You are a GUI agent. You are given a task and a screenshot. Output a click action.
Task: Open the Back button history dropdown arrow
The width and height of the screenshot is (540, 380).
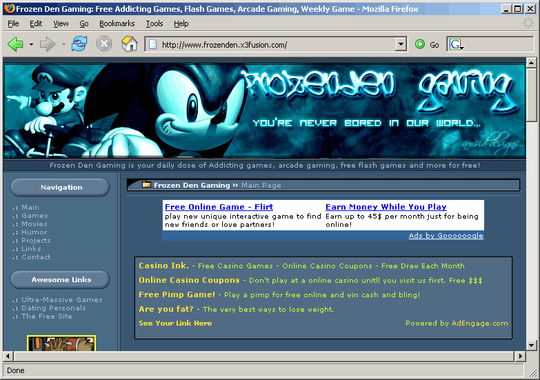pyautogui.click(x=31, y=45)
